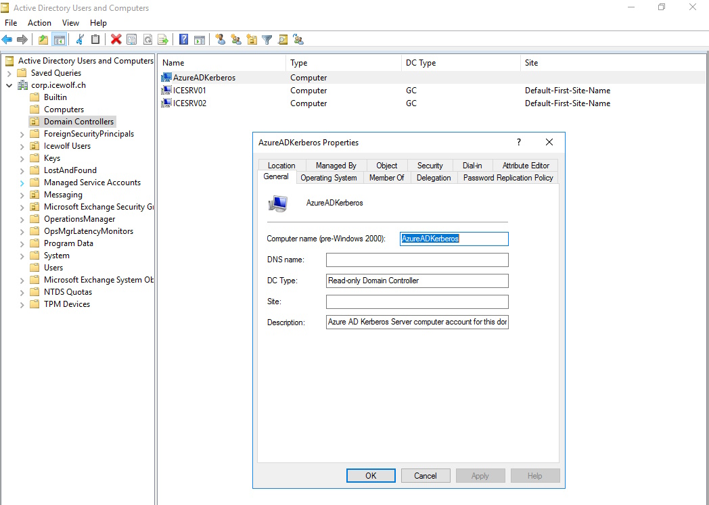Open the File menu
The image size is (709, 505).
tap(11, 22)
